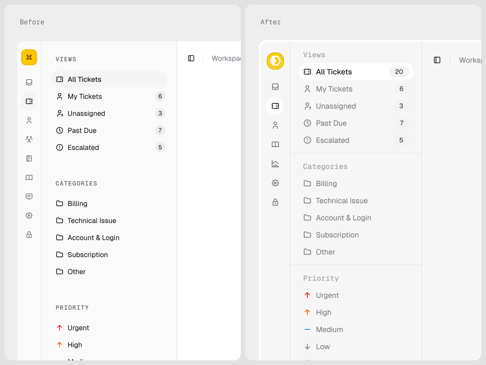
Task: Open Escalated in the After views list
Action: [356, 140]
